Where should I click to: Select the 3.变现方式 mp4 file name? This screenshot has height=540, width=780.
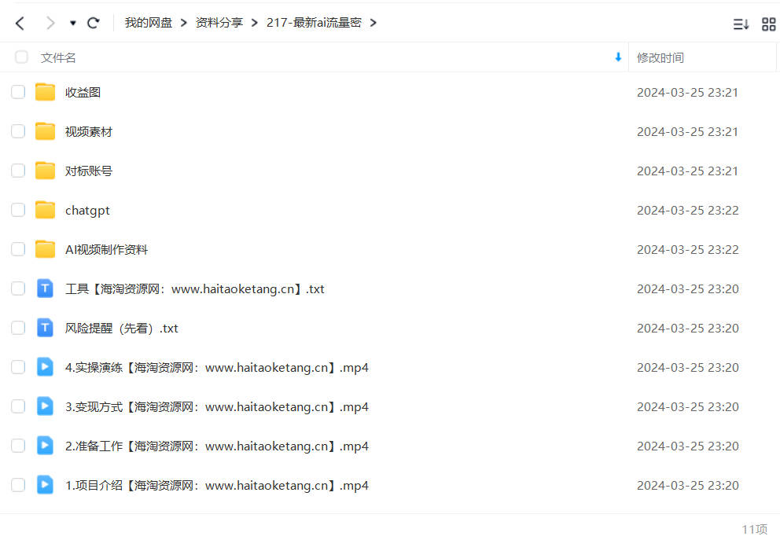click(217, 406)
